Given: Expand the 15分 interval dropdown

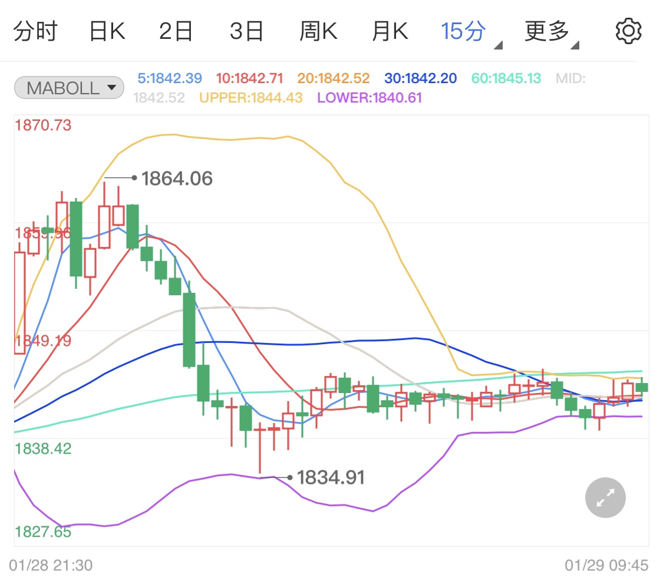Looking at the screenshot, I should (471, 33).
